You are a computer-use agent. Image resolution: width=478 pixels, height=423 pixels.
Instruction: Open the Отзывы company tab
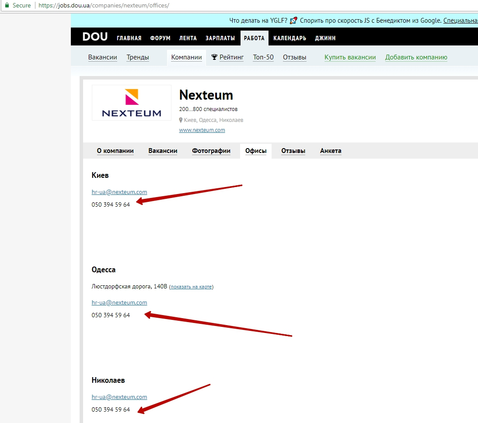293,151
